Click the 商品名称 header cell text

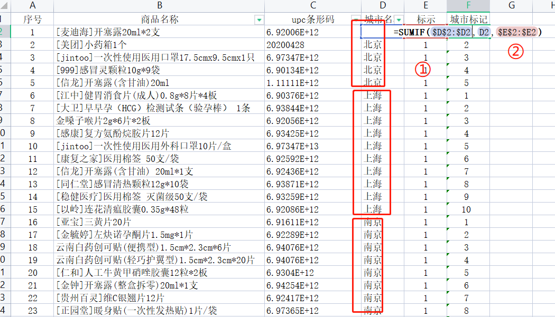click(159, 19)
